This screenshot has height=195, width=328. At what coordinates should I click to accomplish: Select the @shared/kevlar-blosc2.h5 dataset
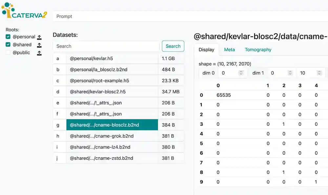[x=112, y=91]
